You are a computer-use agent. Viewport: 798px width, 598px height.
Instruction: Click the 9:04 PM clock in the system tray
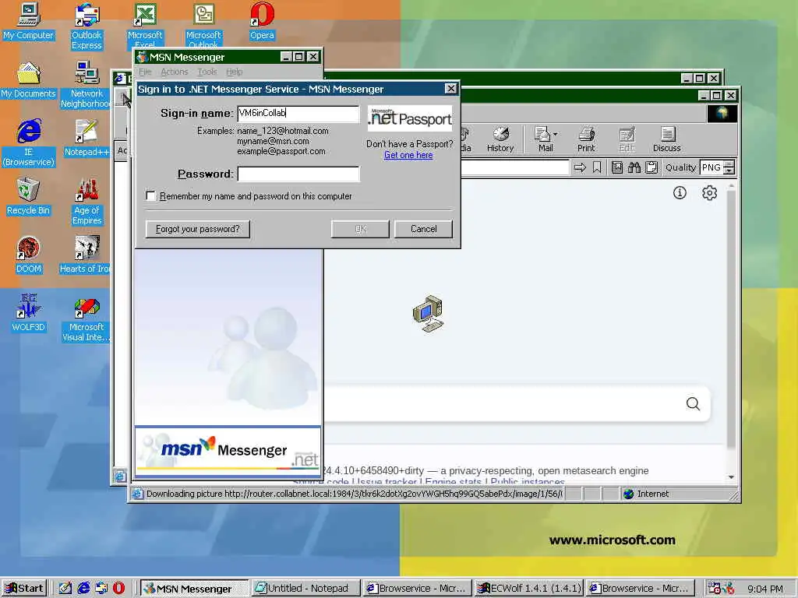(x=765, y=589)
